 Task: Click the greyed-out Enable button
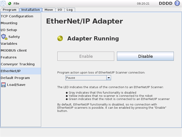pyautogui.click(x=86, y=56)
